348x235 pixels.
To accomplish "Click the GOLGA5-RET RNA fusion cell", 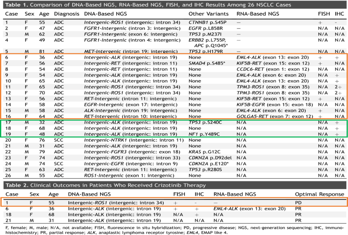I will pos(275,117).
